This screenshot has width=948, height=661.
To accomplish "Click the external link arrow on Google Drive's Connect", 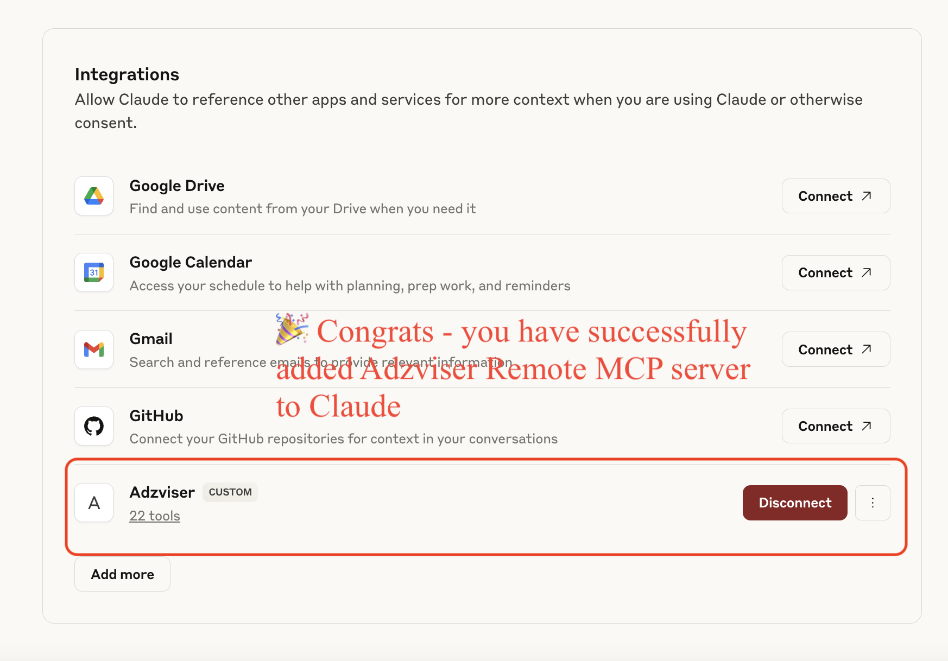I will coord(867,195).
